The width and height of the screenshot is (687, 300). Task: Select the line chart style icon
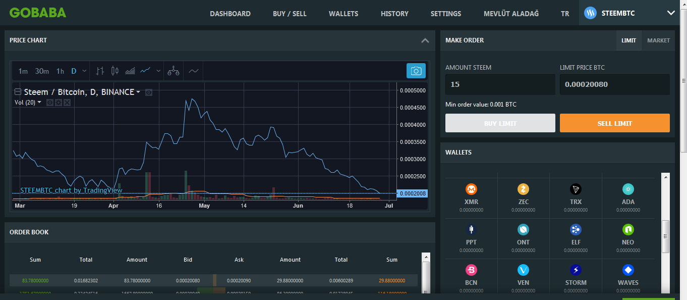[x=146, y=71]
